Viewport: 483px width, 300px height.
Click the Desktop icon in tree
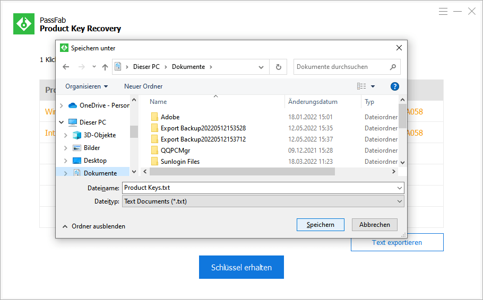[x=77, y=161]
